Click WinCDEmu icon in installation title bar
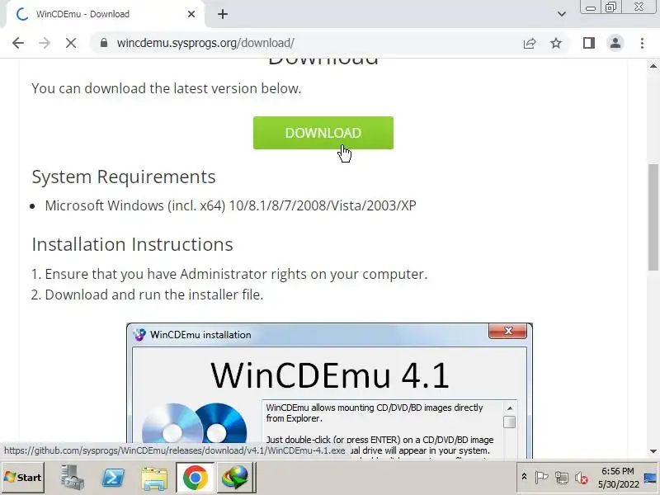The width and height of the screenshot is (660, 495). click(139, 335)
